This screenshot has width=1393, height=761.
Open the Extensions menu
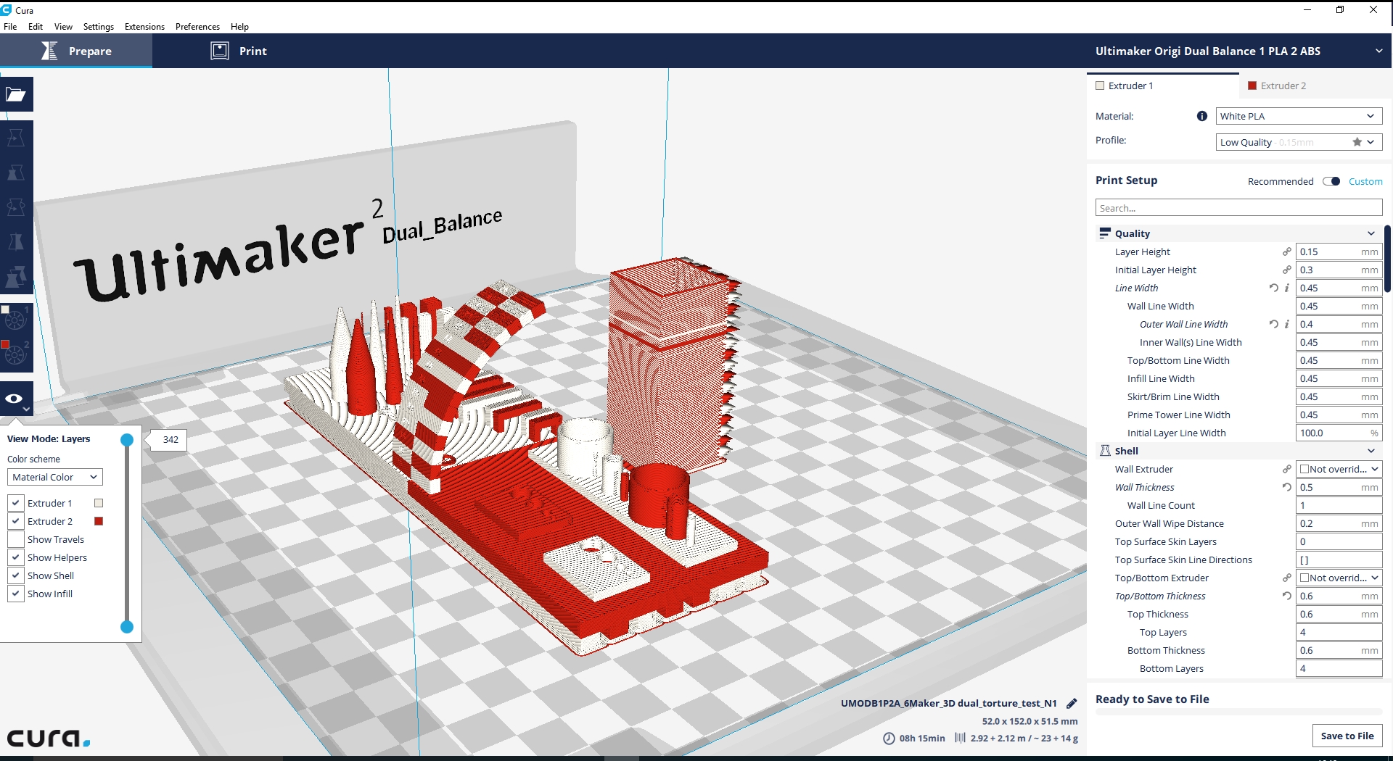click(144, 27)
